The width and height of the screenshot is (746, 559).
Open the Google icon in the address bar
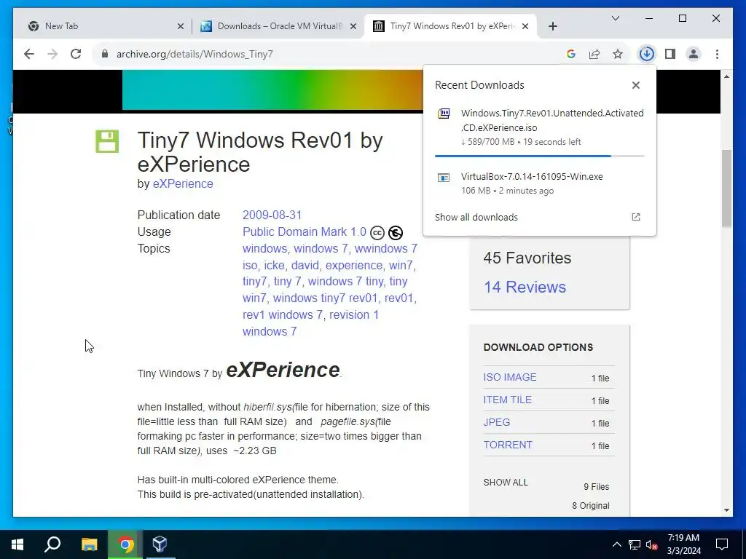[x=571, y=54]
